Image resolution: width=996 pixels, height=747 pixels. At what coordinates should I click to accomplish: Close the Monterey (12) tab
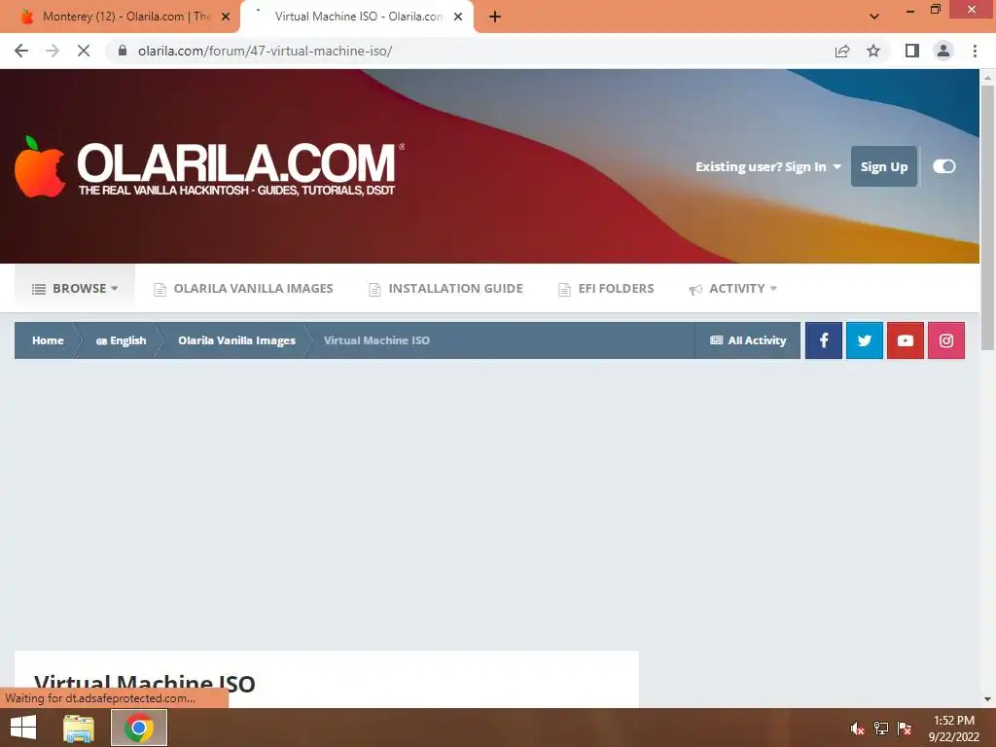pos(226,17)
